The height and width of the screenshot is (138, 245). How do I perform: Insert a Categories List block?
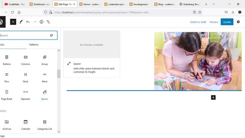click(x=44, y=125)
